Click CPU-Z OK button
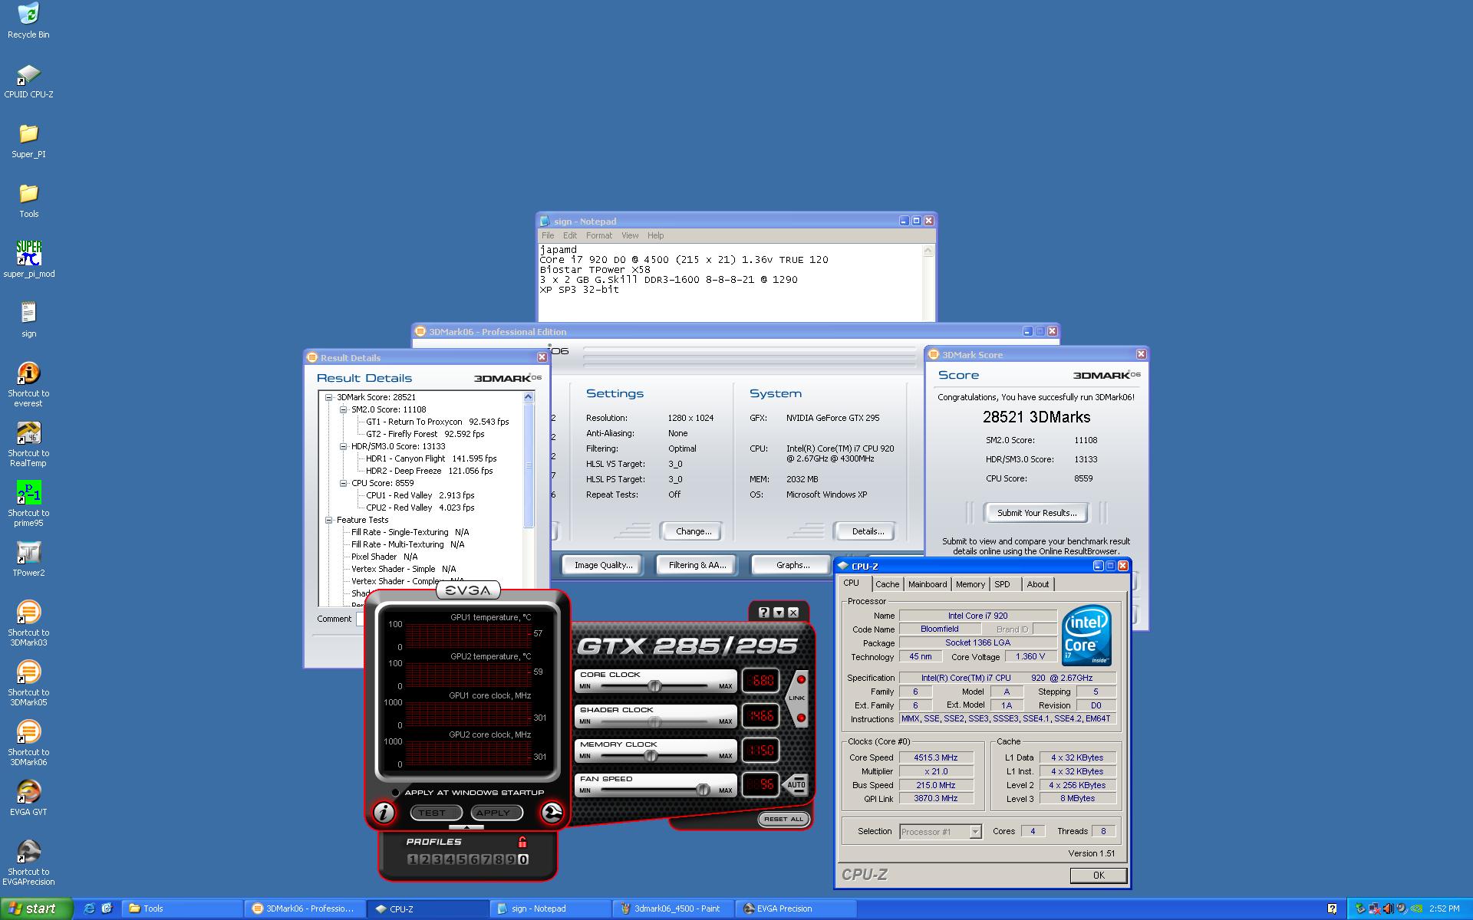The image size is (1473, 920). [x=1099, y=876]
